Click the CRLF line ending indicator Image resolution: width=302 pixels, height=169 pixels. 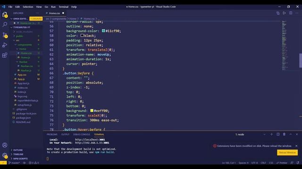[x=263, y=163]
